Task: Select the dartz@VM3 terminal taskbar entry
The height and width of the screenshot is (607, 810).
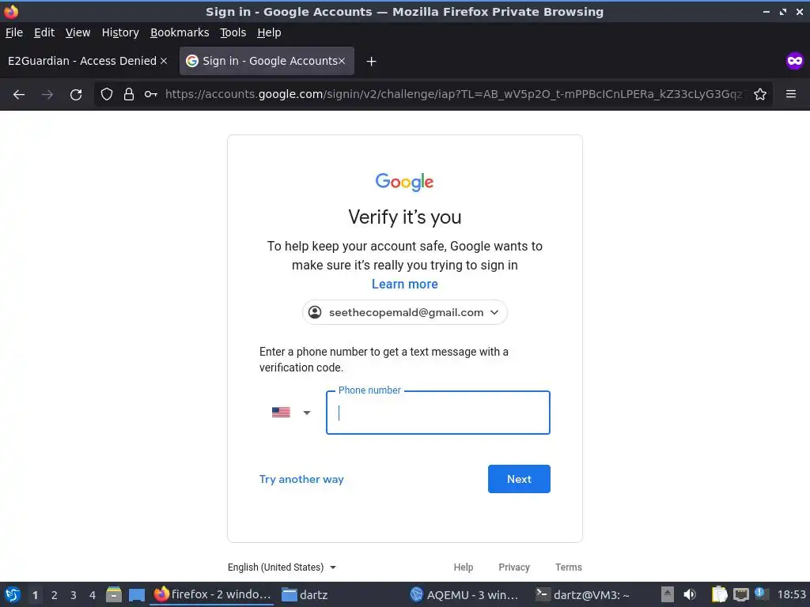Action: coord(583,594)
